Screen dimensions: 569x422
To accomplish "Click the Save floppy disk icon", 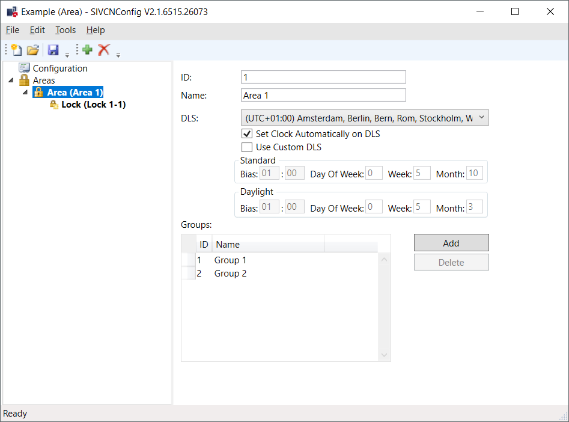I will point(53,50).
